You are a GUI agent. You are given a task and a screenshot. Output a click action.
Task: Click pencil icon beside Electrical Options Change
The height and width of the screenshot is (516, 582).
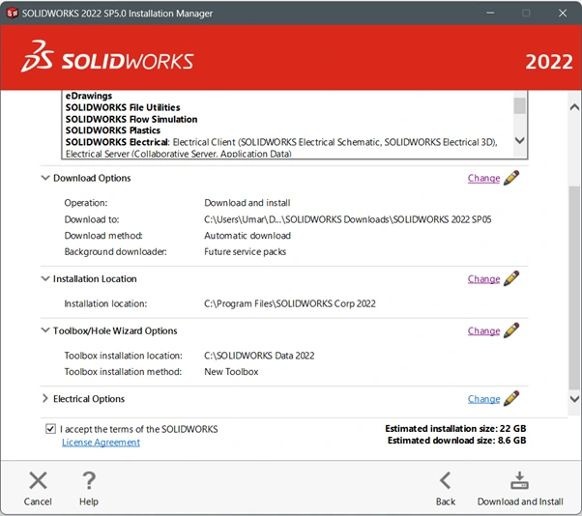[511, 399]
